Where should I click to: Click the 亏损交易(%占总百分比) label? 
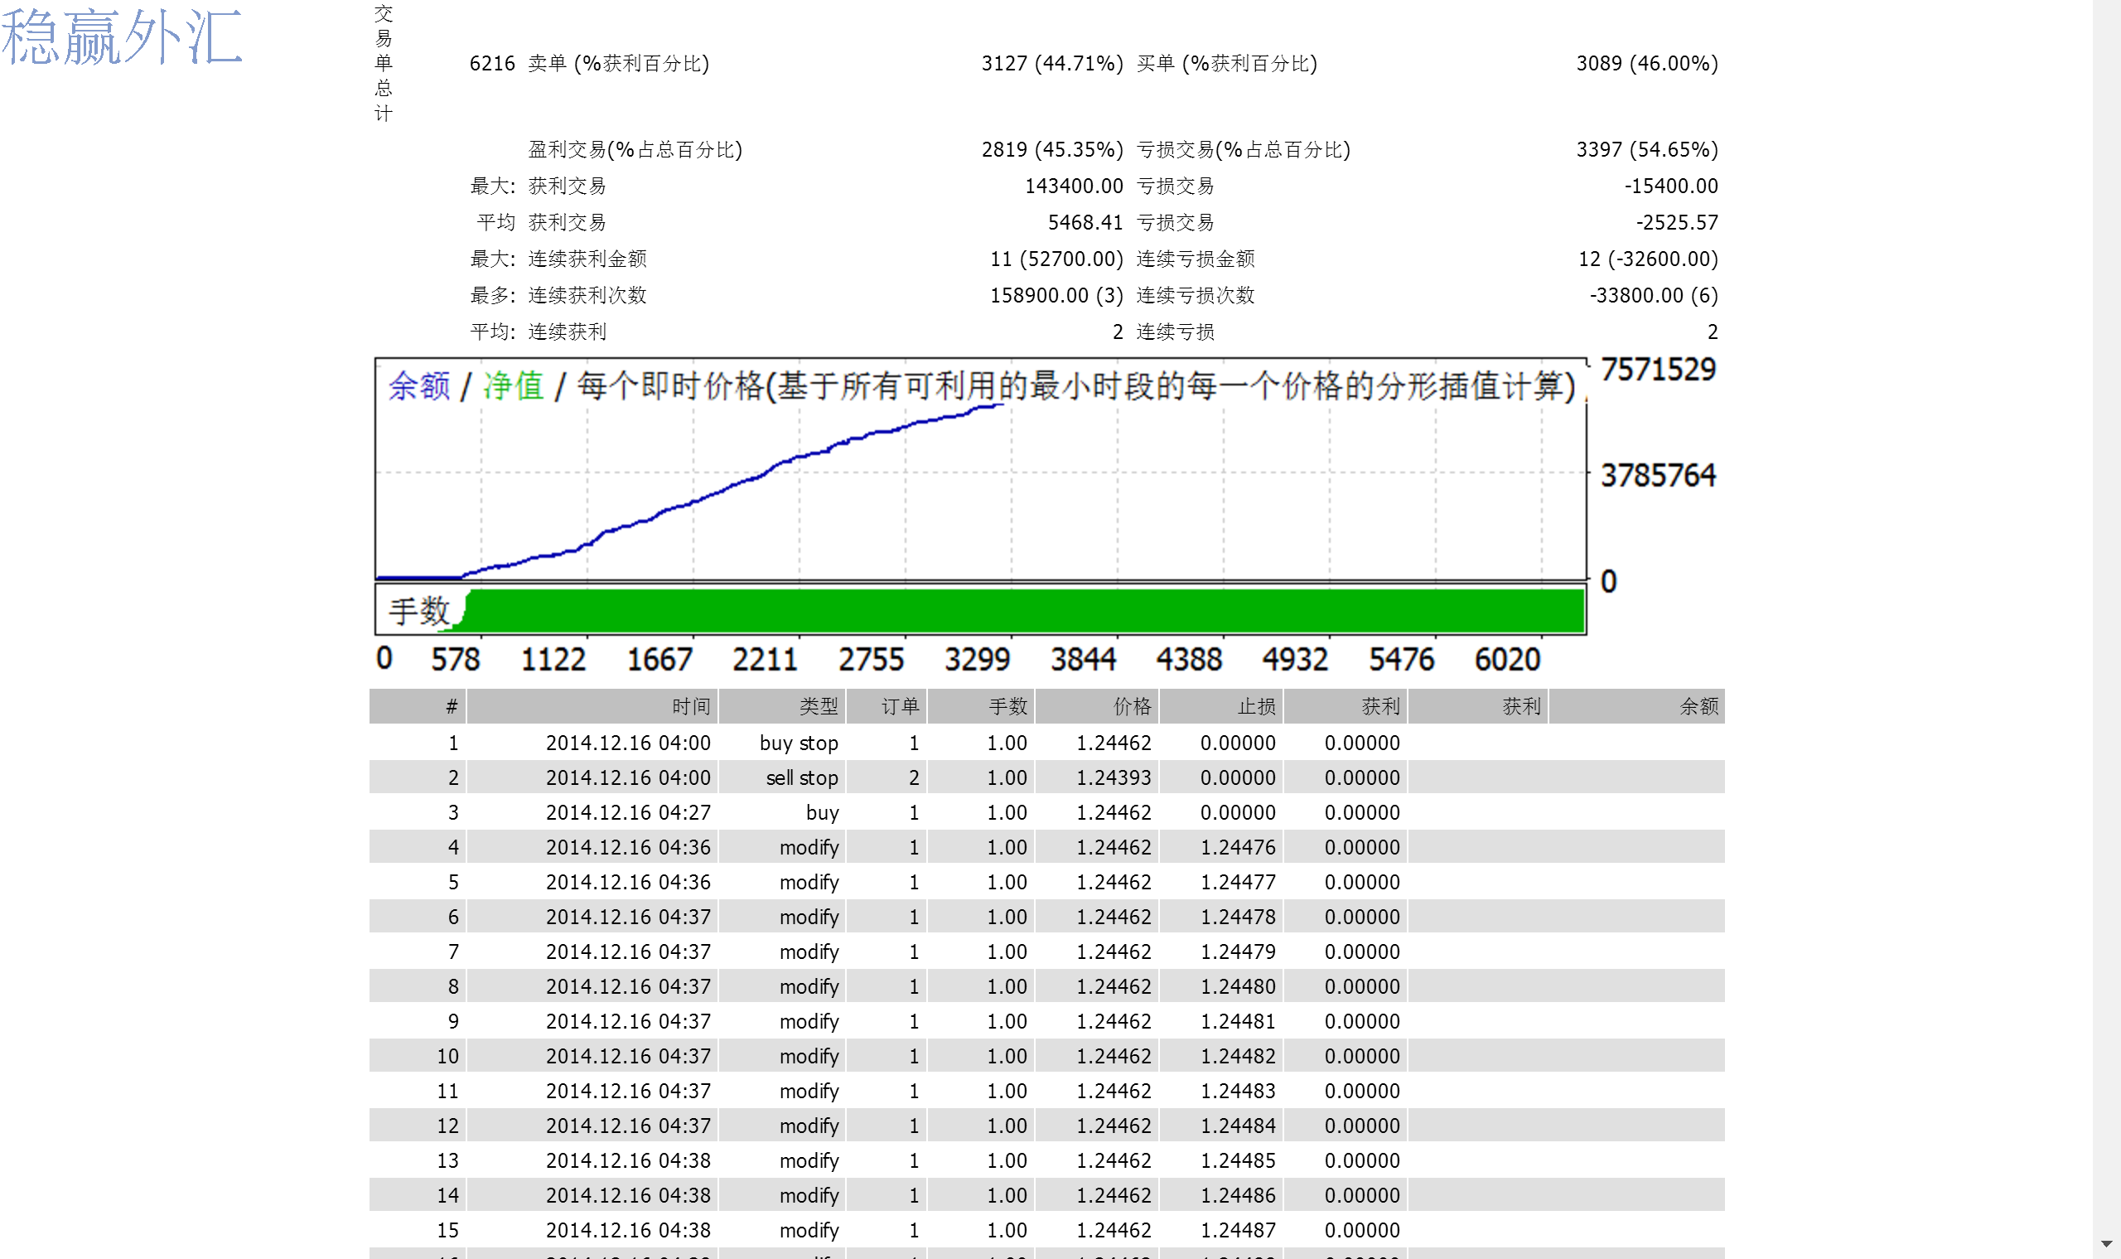pos(1244,150)
